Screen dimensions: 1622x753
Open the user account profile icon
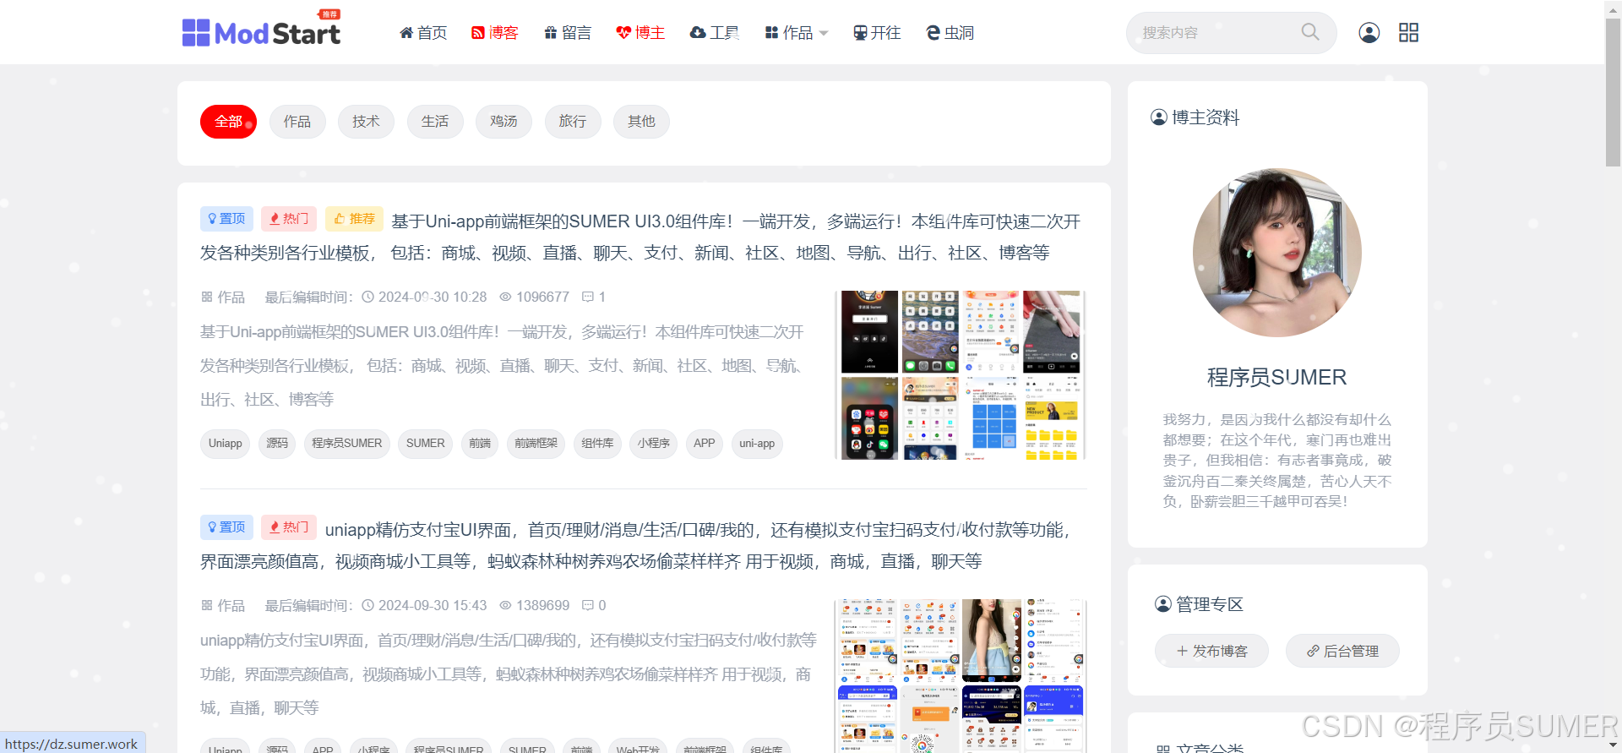(x=1369, y=32)
